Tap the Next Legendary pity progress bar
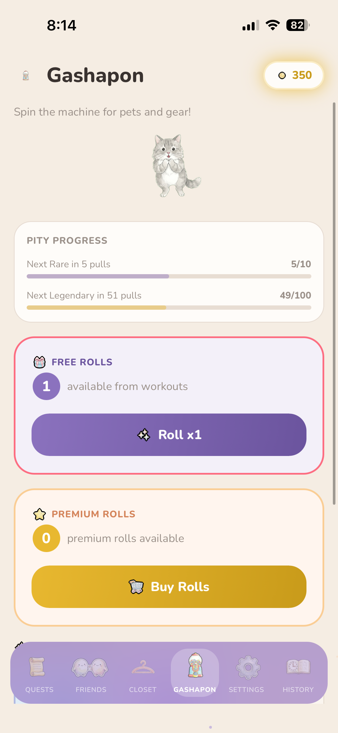 click(x=169, y=308)
